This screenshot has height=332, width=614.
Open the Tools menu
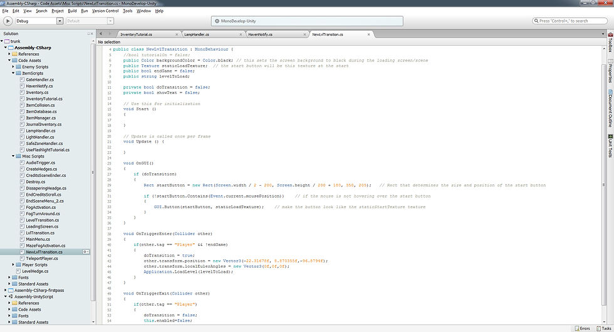click(x=128, y=11)
